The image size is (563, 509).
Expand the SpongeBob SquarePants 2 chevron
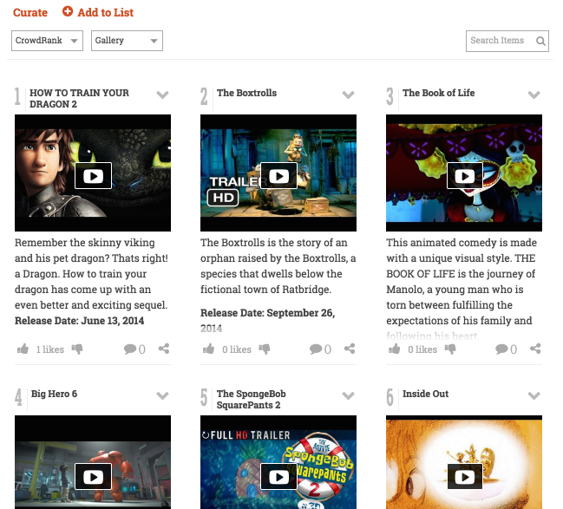348,395
